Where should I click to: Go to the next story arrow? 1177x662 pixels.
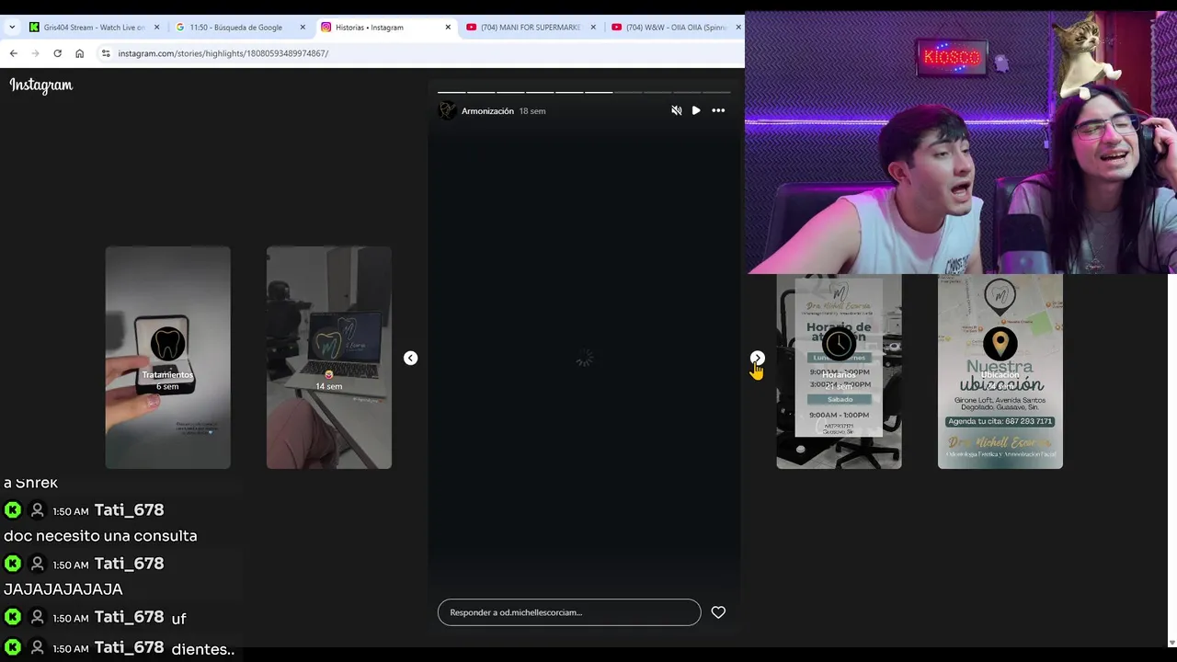pyautogui.click(x=757, y=358)
